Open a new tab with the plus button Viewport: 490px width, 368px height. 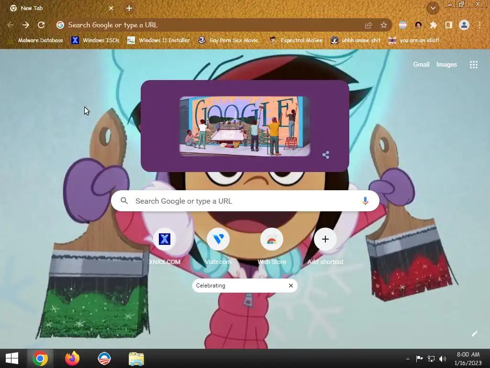(129, 8)
